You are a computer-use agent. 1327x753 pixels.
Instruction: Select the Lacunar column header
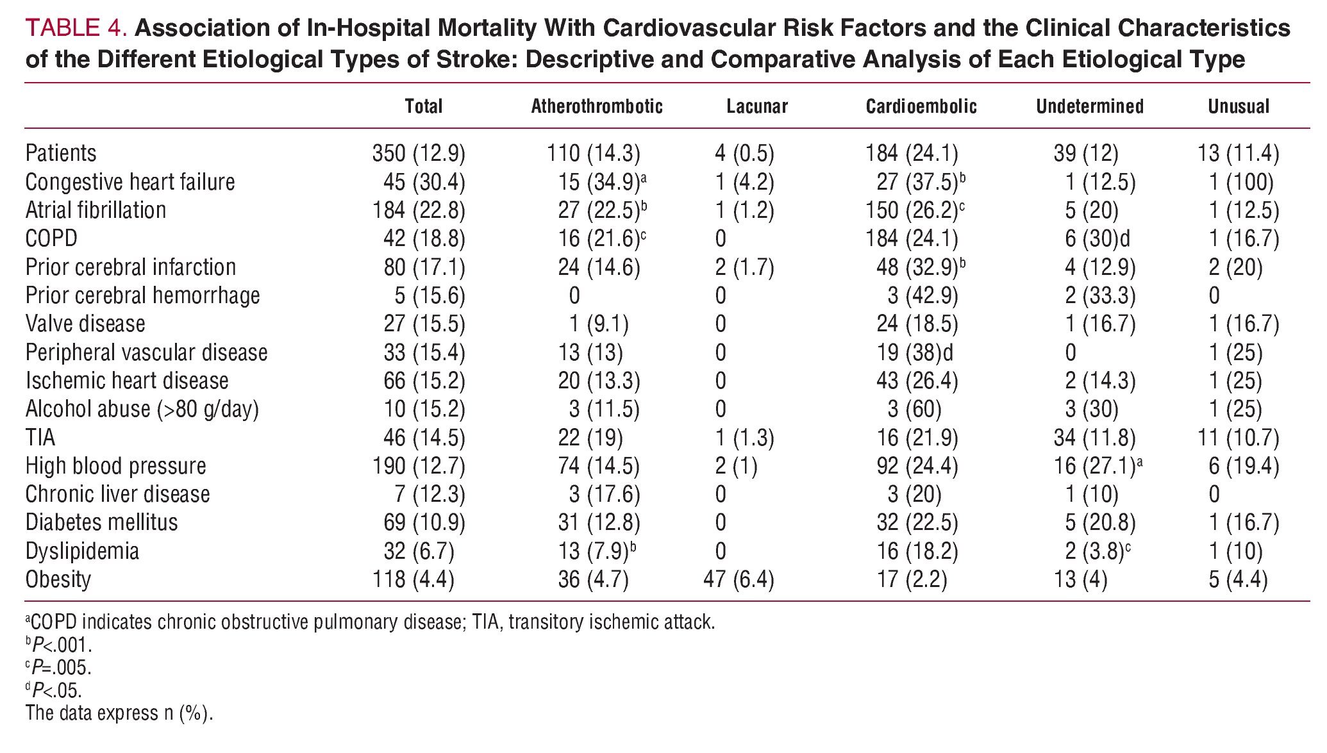(x=756, y=106)
